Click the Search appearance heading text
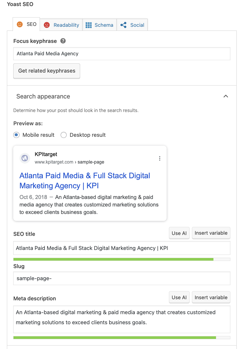Screen dimensions: 239x349 coord(43,96)
